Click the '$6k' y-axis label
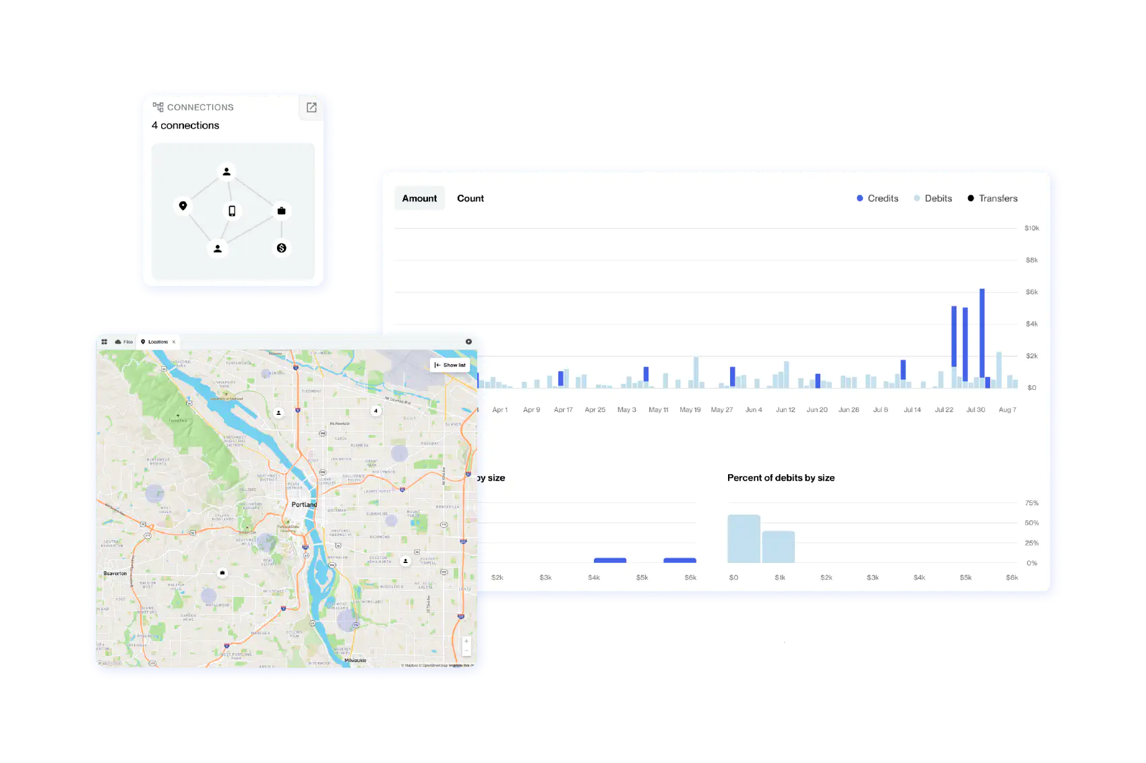1146x763 pixels. (1031, 292)
